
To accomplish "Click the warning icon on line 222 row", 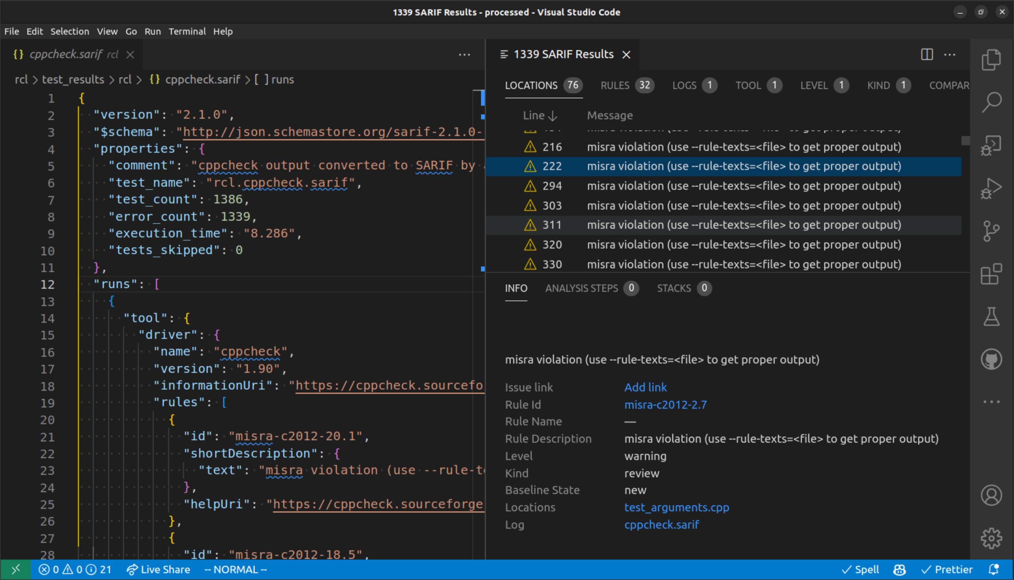I will pyautogui.click(x=530, y=166).
